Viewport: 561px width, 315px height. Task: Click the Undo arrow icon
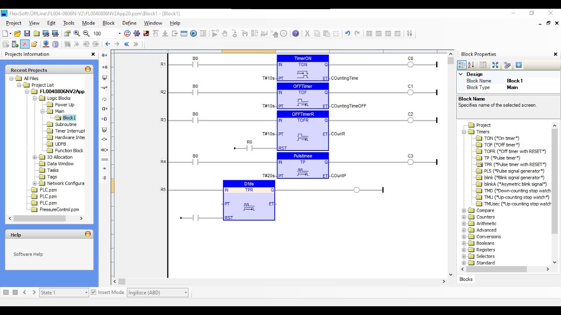coord(348,34)
